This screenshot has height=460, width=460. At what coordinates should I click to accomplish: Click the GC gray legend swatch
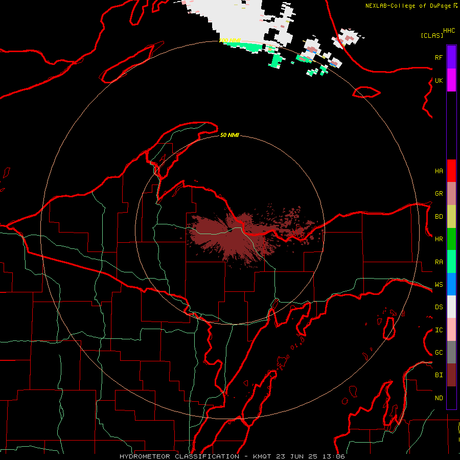click(451, 352)
